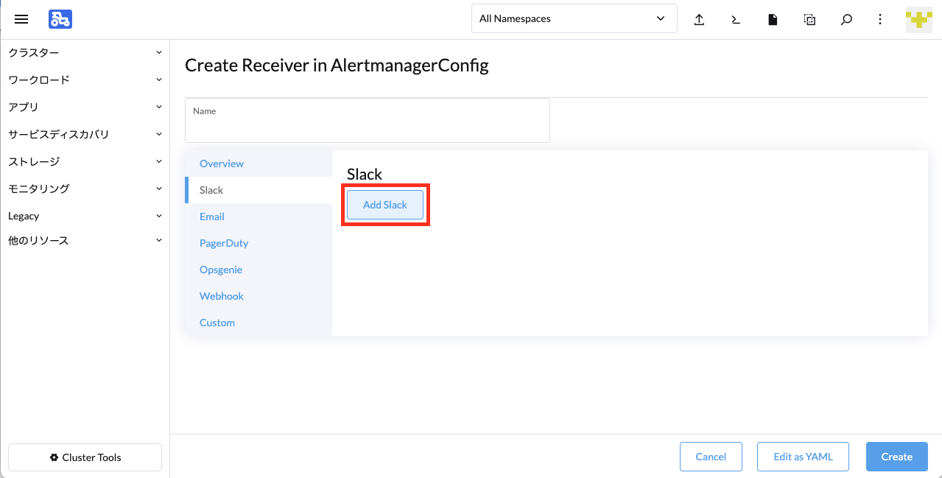Click the Edit as YAML button
942x478 pixels.
click(x=803, y=457)
